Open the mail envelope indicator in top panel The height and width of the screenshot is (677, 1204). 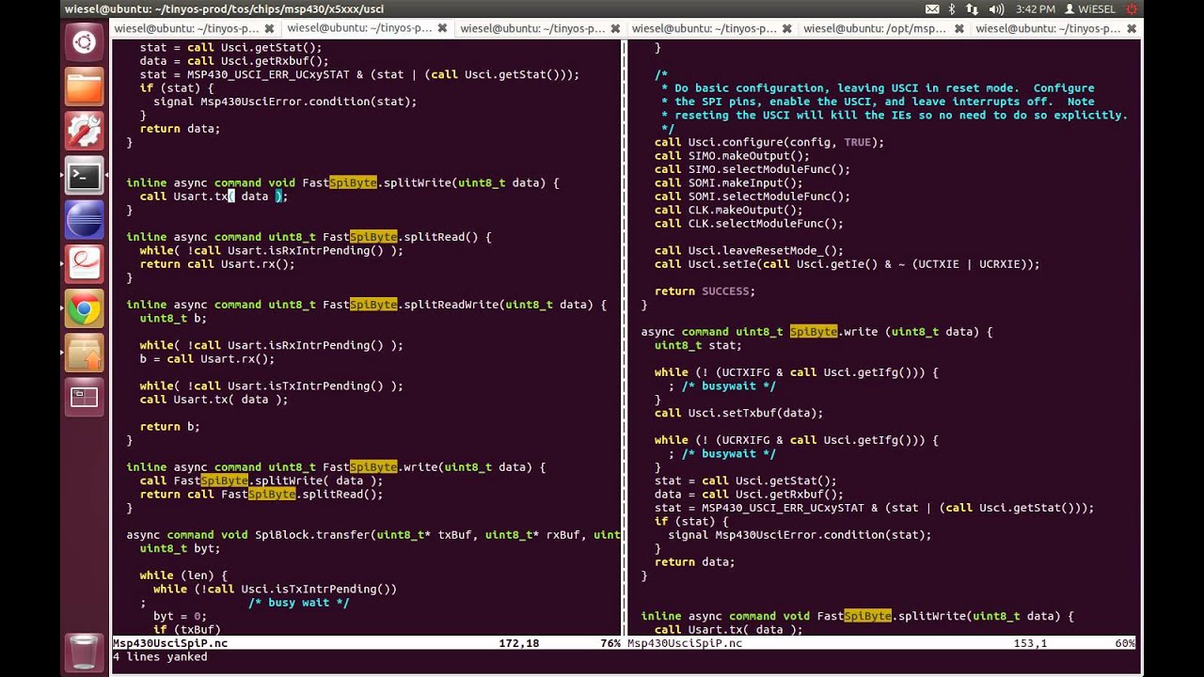pyautogui.click(x=932, y=8)
